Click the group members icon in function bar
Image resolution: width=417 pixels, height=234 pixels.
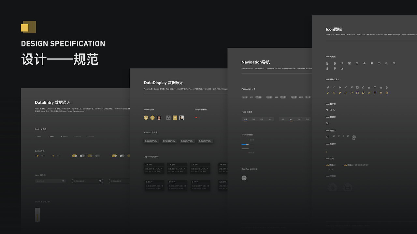tap(364, 63)
